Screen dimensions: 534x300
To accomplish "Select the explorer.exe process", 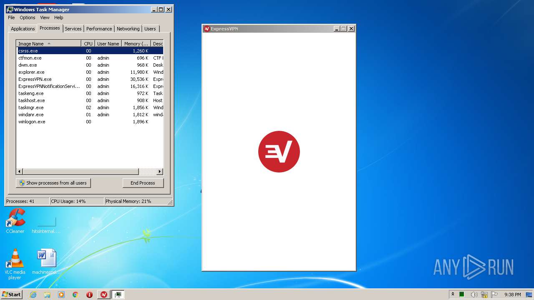I will 90,72.
